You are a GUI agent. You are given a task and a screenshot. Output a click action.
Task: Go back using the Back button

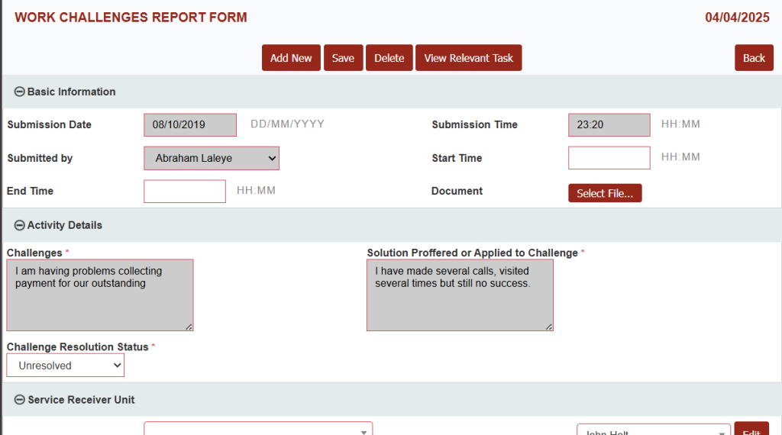coord(754,58)
